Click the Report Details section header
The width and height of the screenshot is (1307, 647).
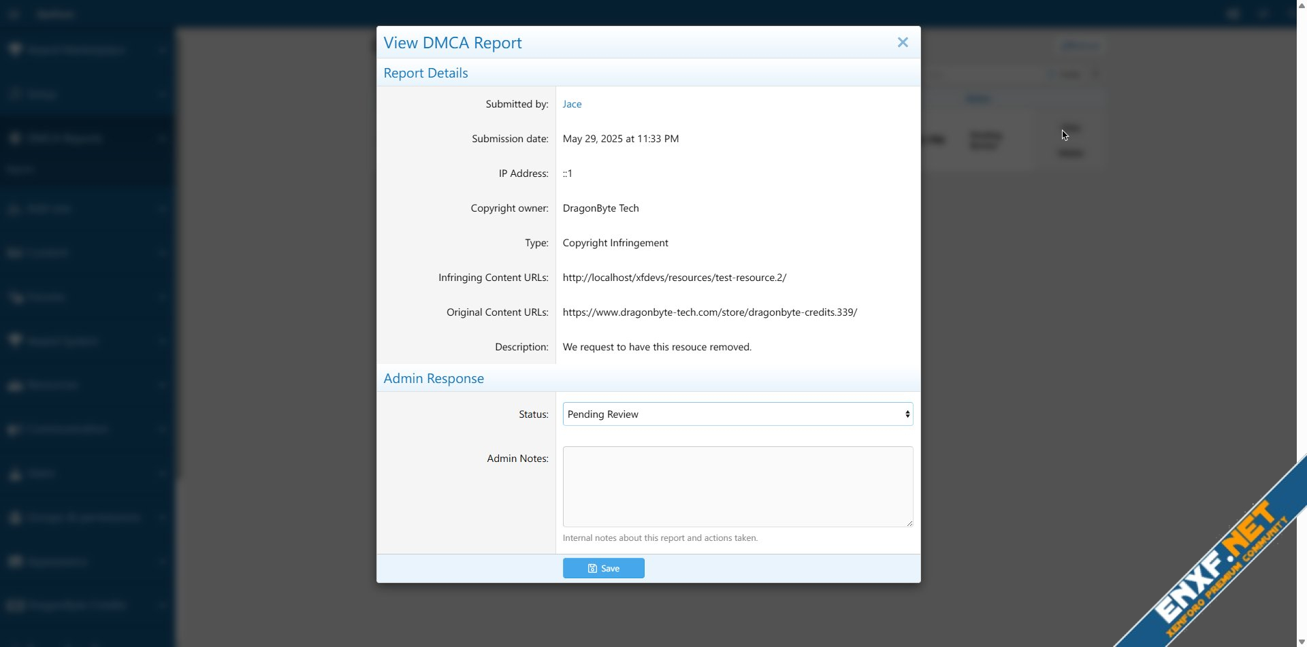click(425, 73)
